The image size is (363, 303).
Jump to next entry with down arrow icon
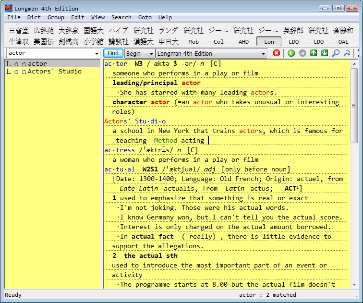pyautogui.click(x=324, y=53)
